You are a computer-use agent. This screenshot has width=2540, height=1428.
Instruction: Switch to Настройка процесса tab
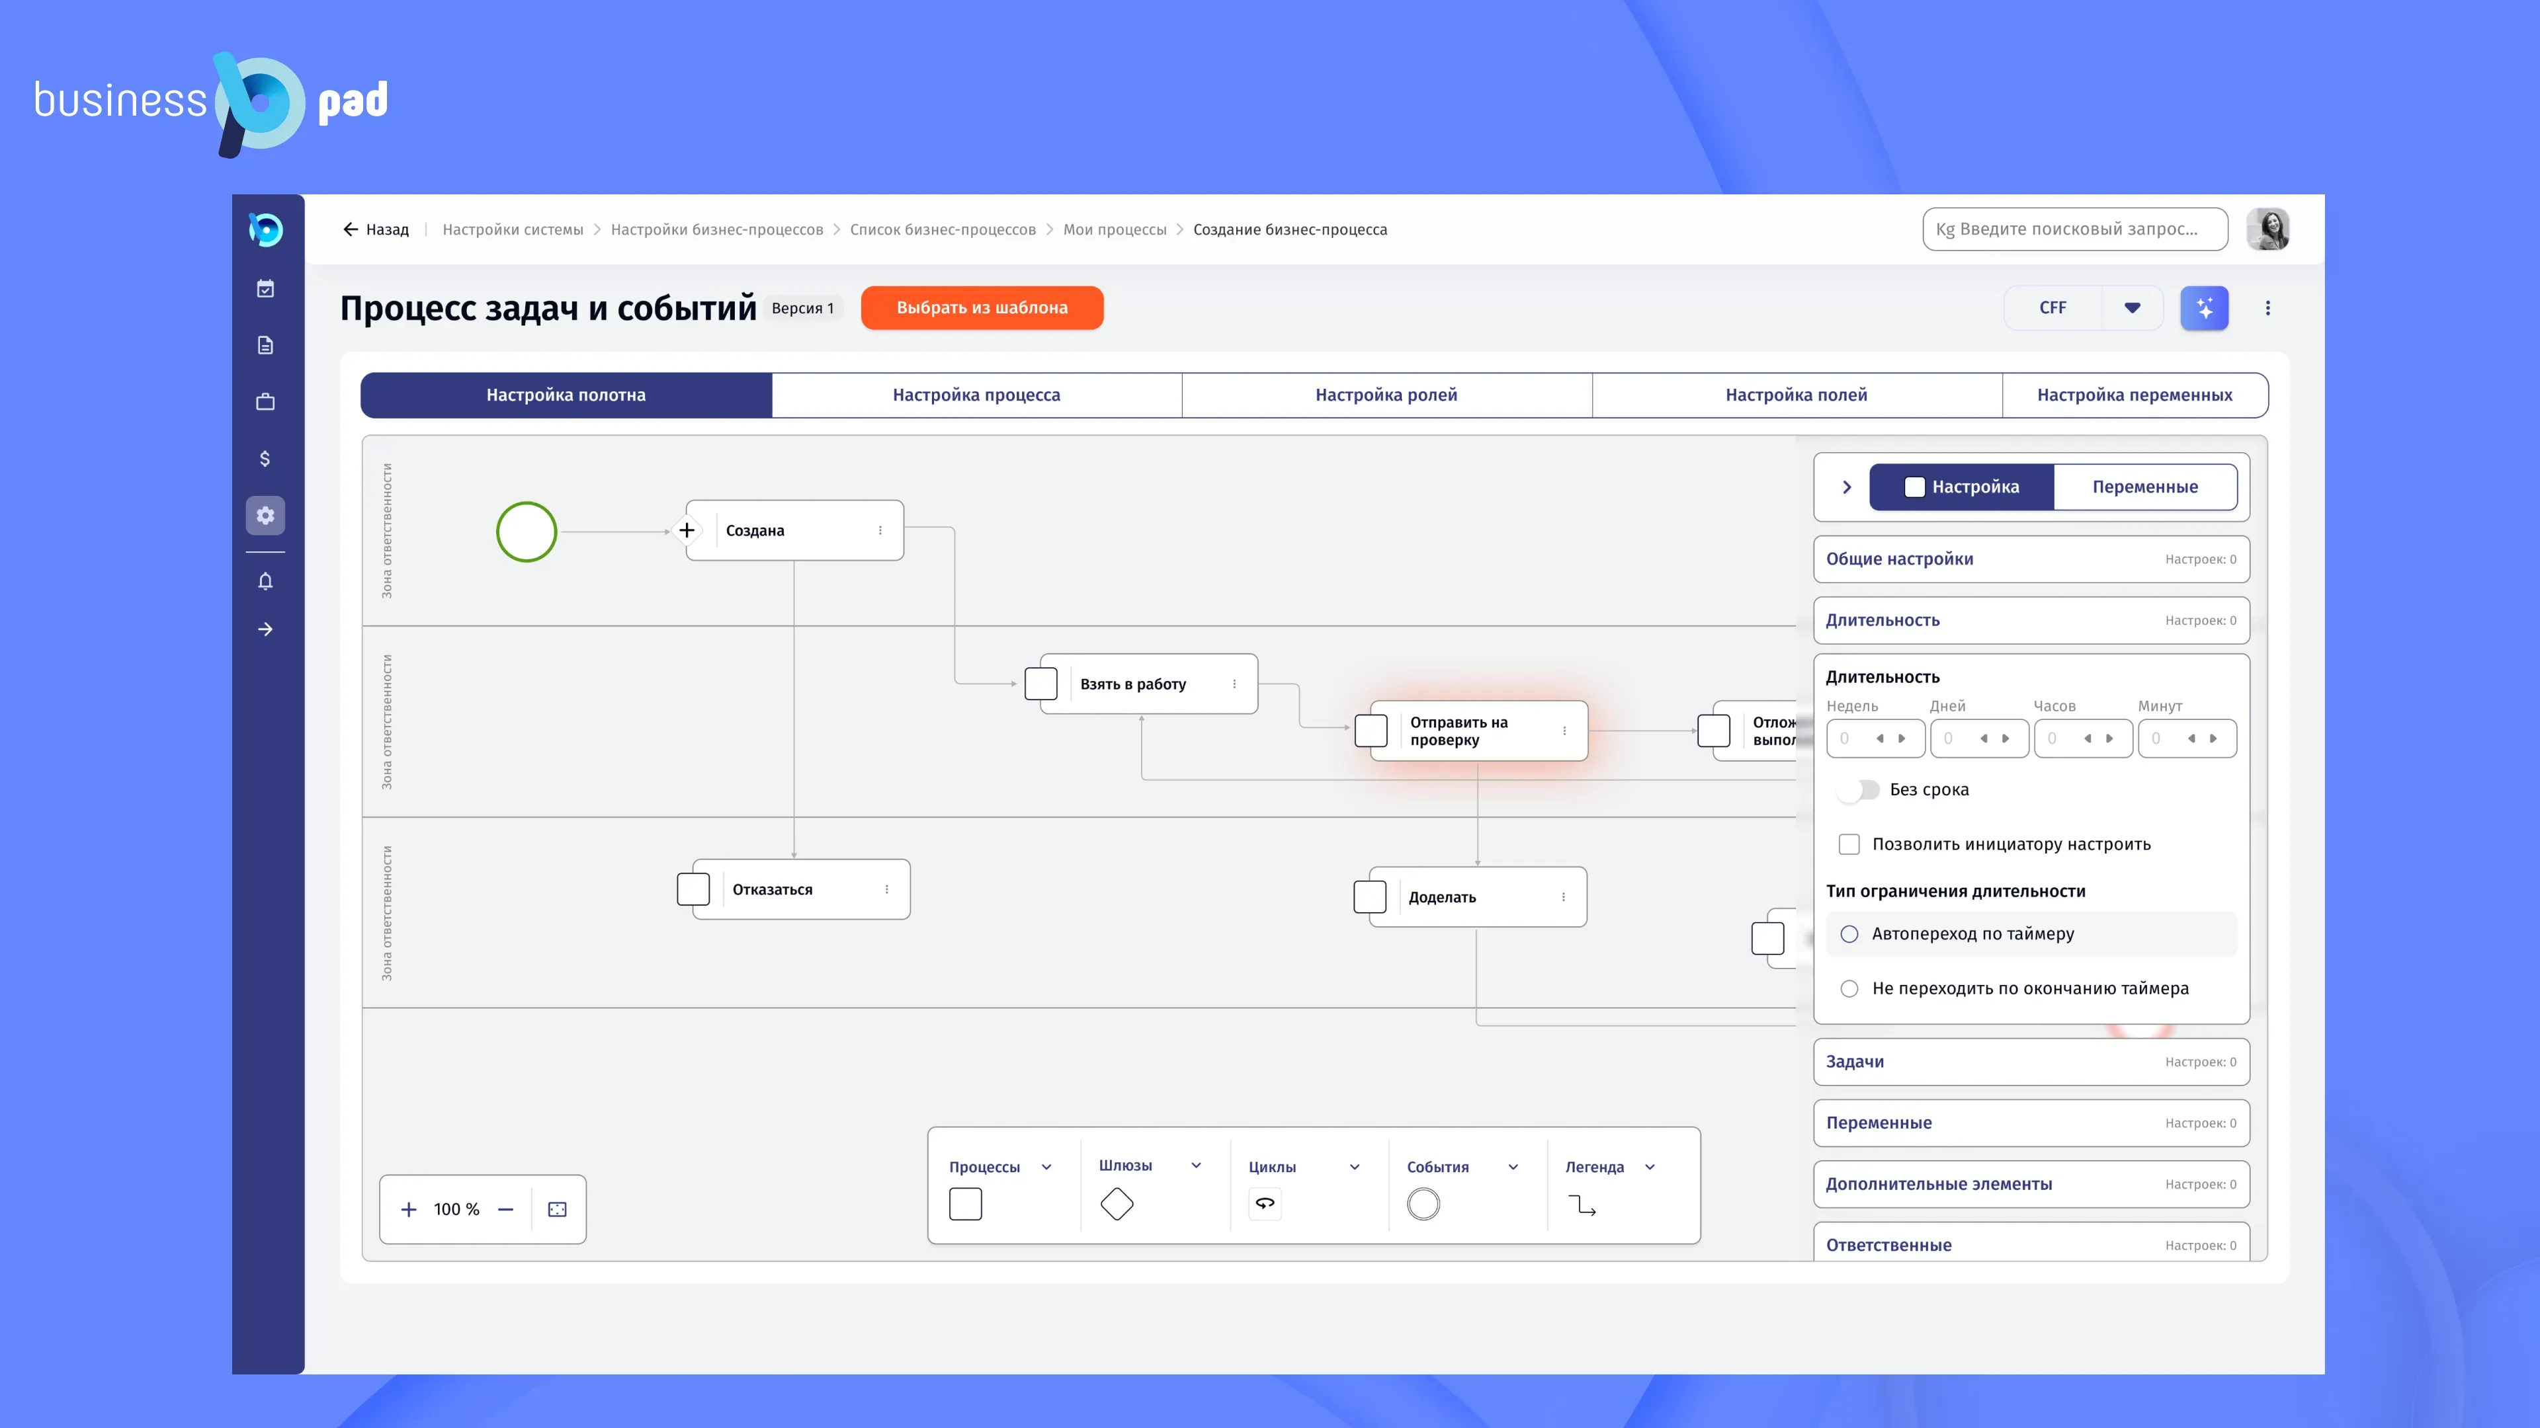coord(976,395)
